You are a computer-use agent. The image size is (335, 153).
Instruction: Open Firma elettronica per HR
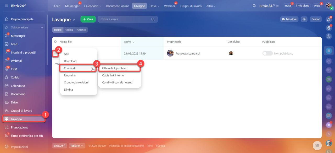pyautogui.click(x=27, y=136)
